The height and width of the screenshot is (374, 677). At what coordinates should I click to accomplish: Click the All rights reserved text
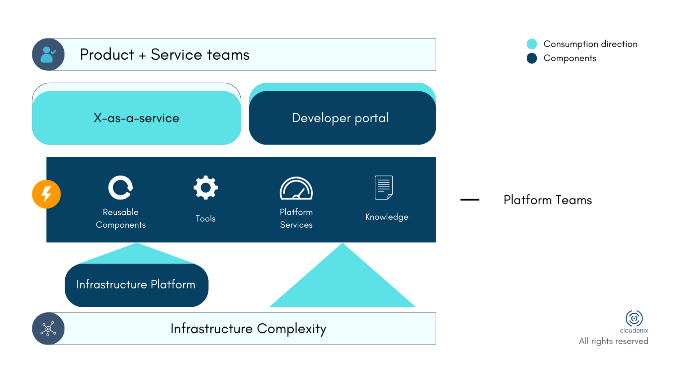(x=613, y=341)
